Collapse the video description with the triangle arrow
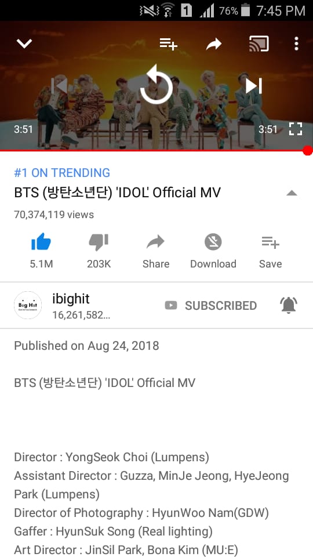 click(x=292, y=193)
